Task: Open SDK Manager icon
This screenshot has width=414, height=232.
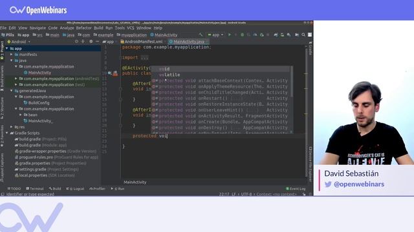Action: (x=289, y=35)
